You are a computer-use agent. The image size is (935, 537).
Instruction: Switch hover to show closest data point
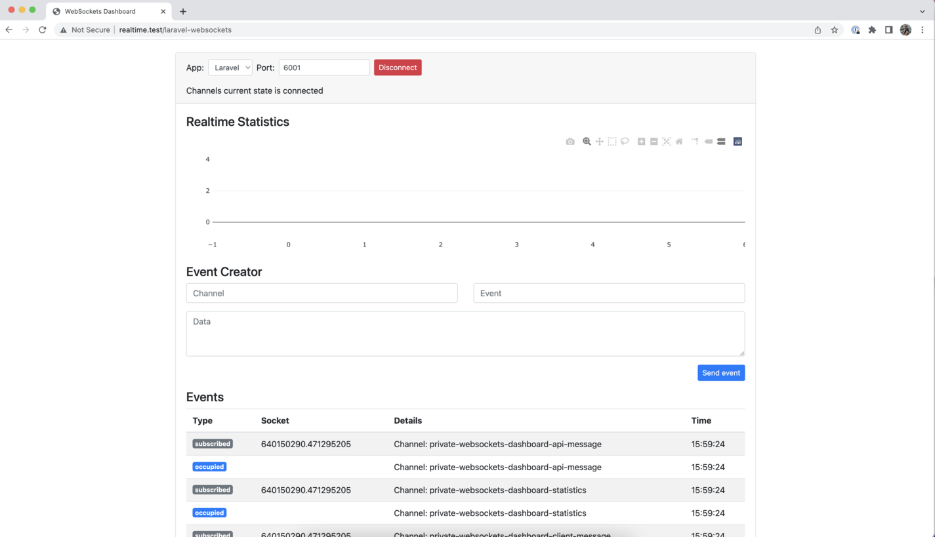pyautogui.click(x=709, y=141)
